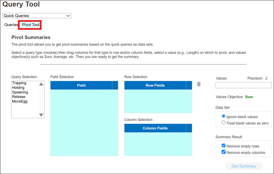Image resolution: width=274 pixels, height=174 pixels.
Task: Toggle Remove empty columns checkbox
Action: (224, 152)
